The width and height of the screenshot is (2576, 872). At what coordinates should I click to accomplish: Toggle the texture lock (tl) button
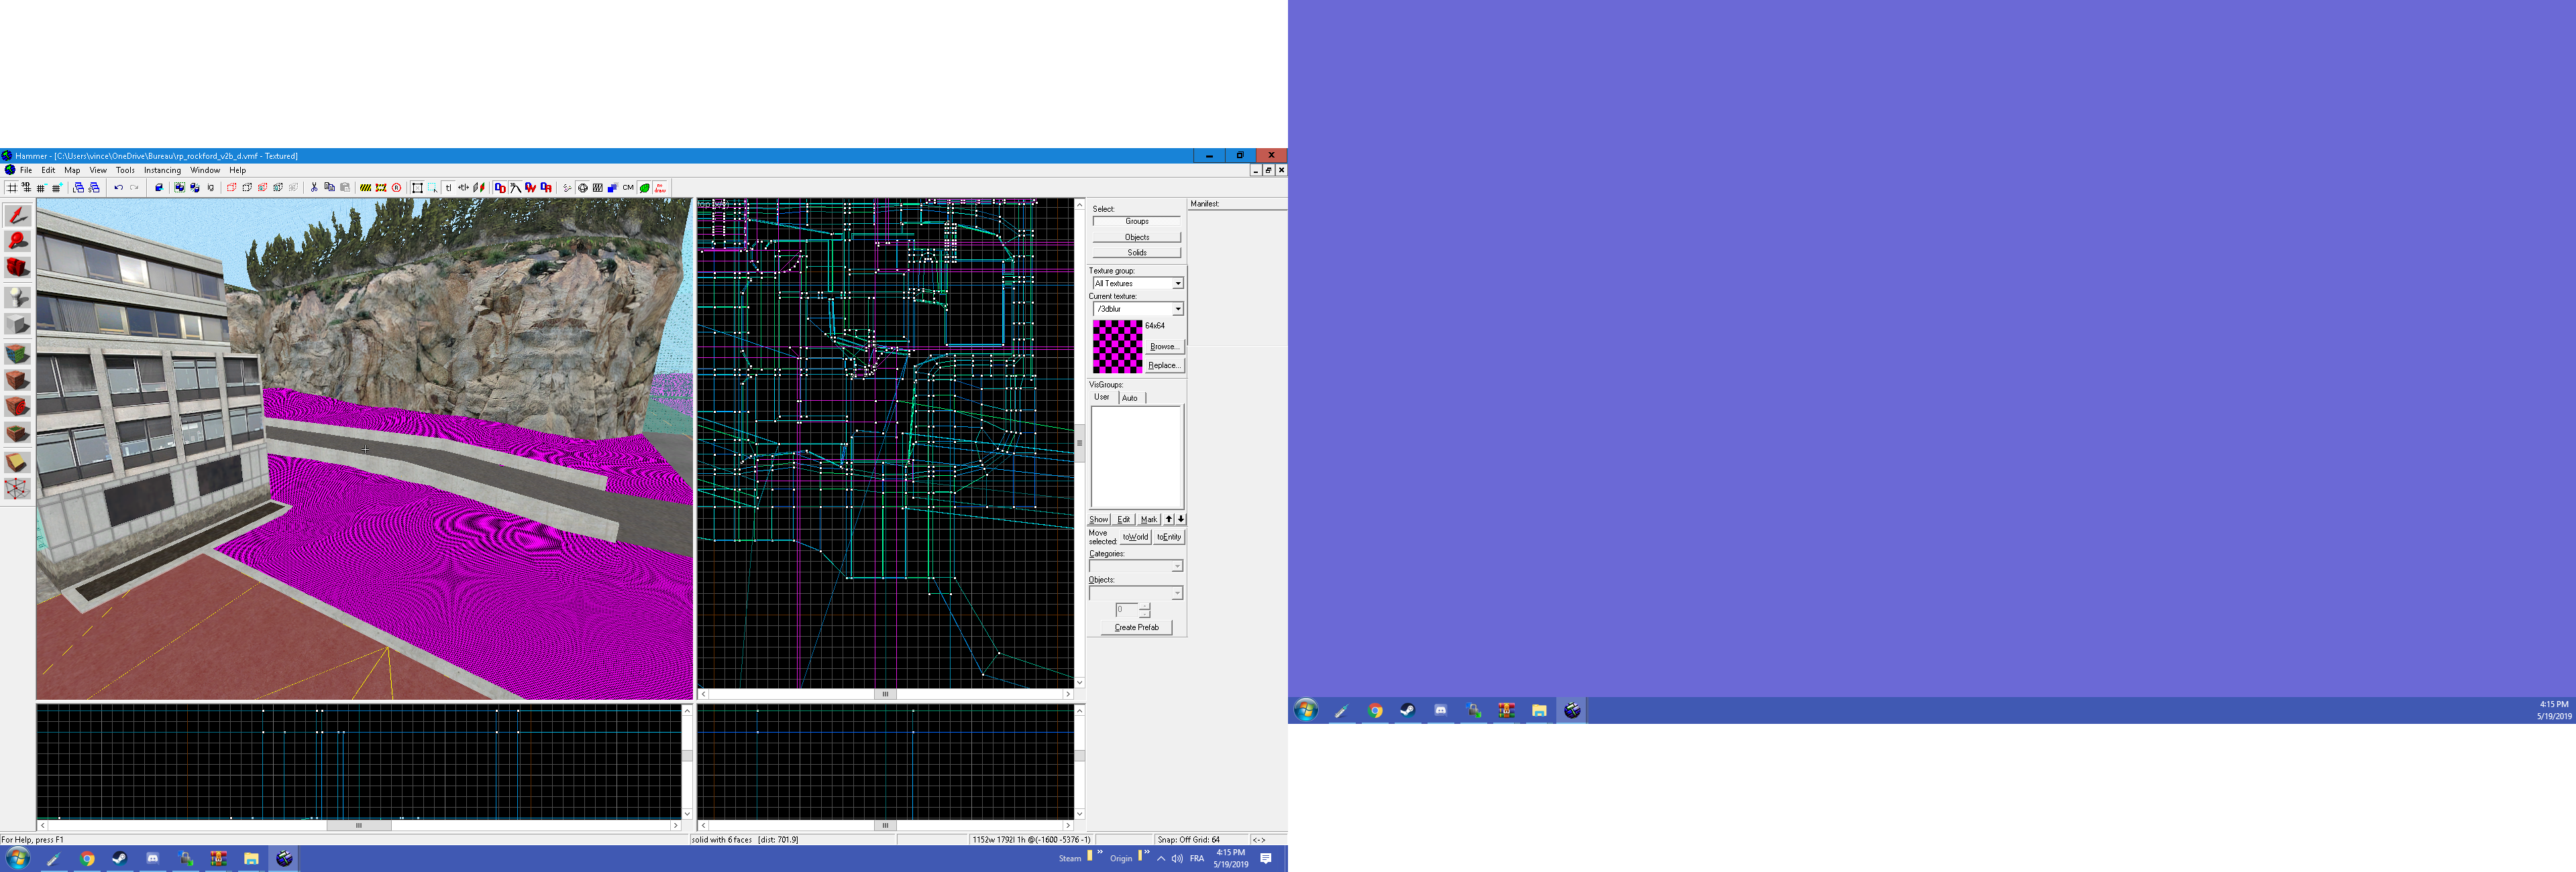tap(449, 188)
